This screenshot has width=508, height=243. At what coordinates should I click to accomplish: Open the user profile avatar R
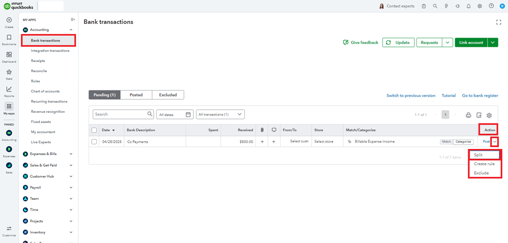pyautogui.click(x=502, y=6)
